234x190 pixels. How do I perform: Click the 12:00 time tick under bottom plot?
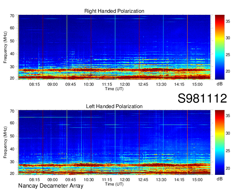[125, 180]
